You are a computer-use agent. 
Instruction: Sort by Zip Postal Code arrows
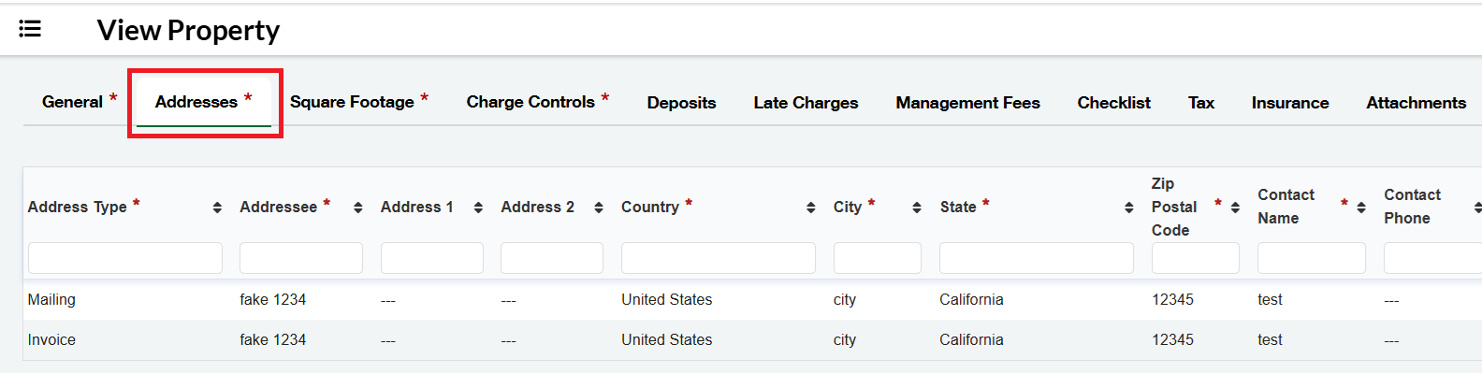pos(1235,208)
